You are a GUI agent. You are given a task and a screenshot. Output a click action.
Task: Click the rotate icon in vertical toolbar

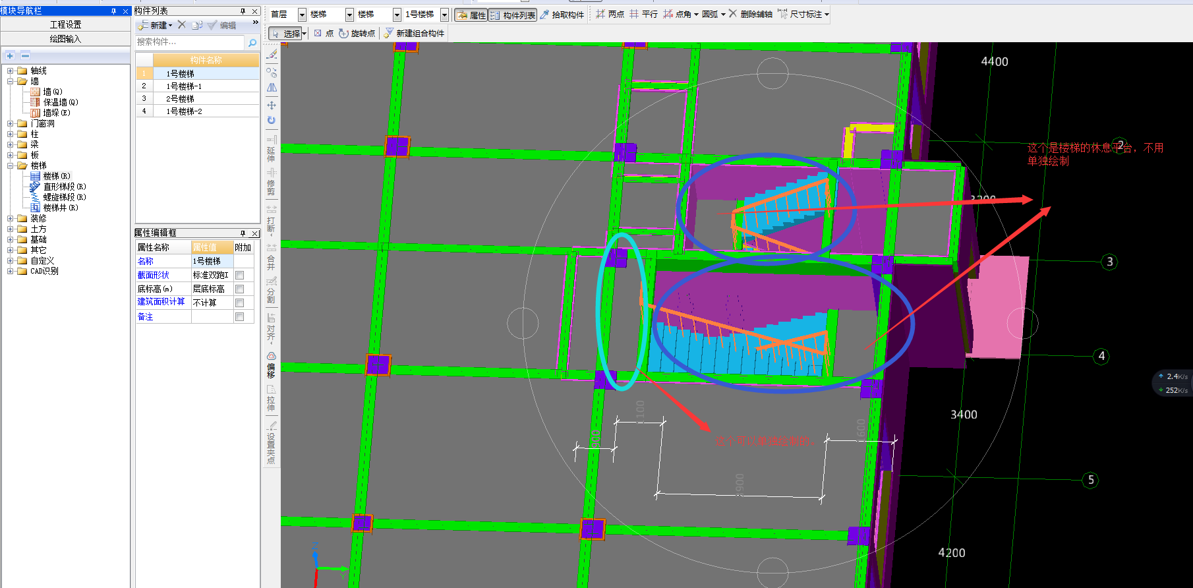click(272, 120)
